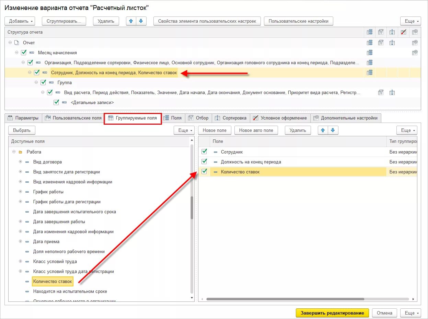Viewport: 428px width, 319px height.
Task: Click the additional settings gear icon in the header
Action: coord(415,32)
